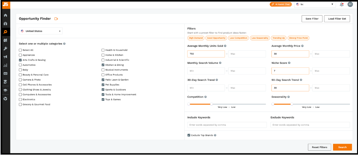Screen dimensions: 358x155
Task: Click the BC user avatar
Action: 350,4
